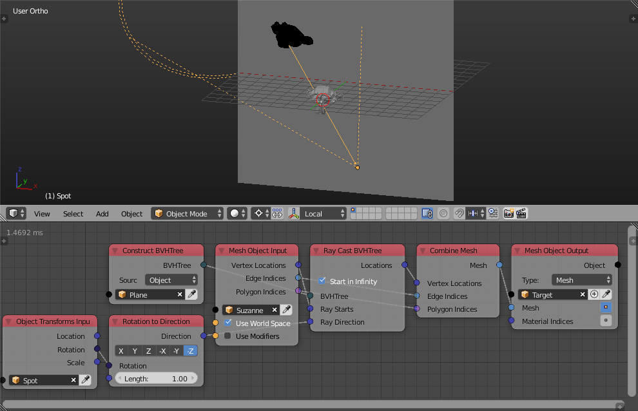Click the Combine Mesh output Mesh socket
The height and width of the screenshot is (411, 638).
[499, 265]
